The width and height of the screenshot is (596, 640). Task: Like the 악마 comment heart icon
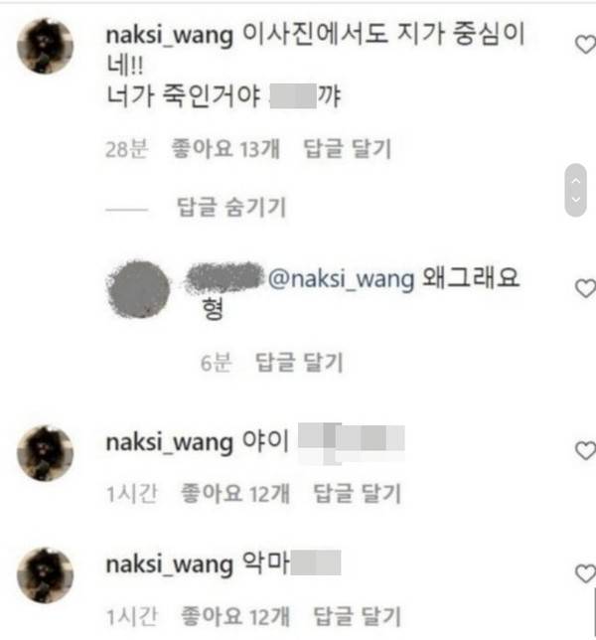(586, 573)
